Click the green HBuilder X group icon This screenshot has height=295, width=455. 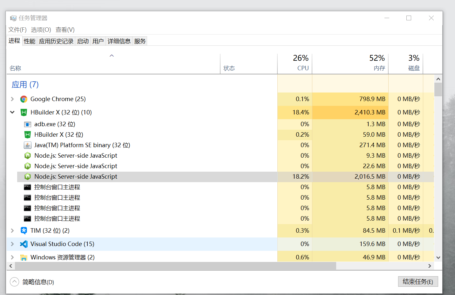(24, 113)
